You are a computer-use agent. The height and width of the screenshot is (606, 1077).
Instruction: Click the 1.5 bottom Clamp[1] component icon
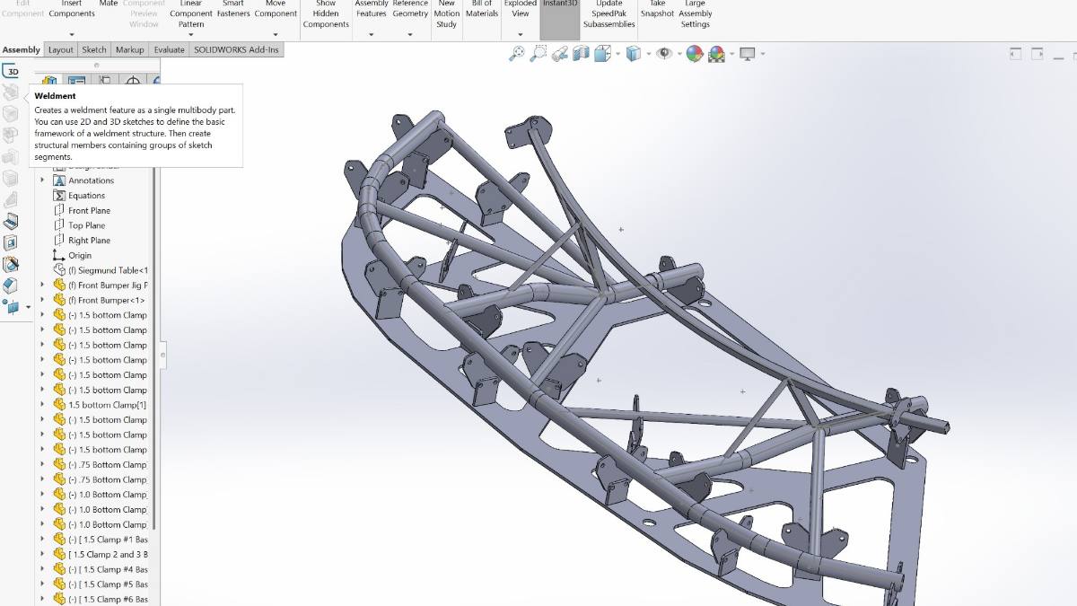pyautogui.click(x=60, y=405)
